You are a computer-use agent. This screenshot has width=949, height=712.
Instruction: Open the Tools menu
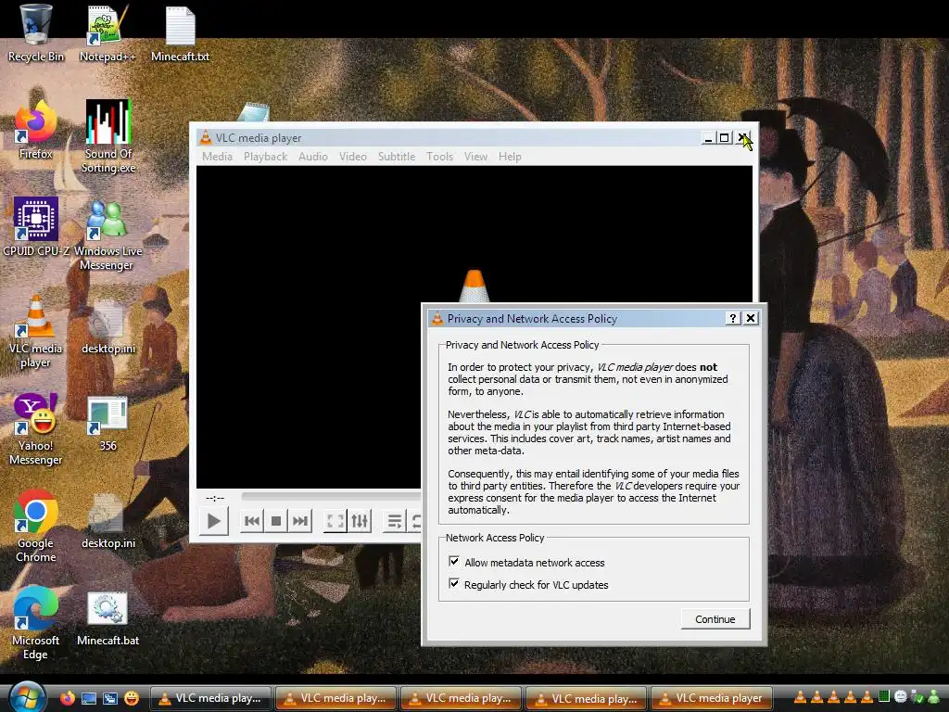[439, 156]
